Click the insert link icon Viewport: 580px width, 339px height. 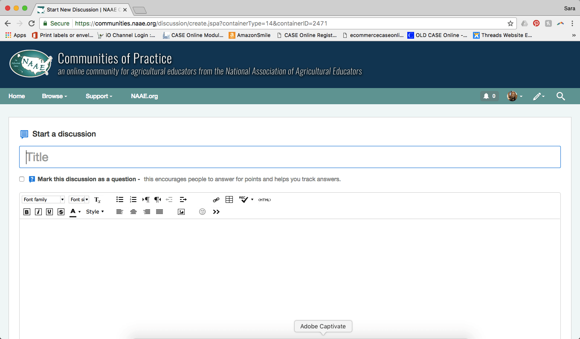click(216, 199)
